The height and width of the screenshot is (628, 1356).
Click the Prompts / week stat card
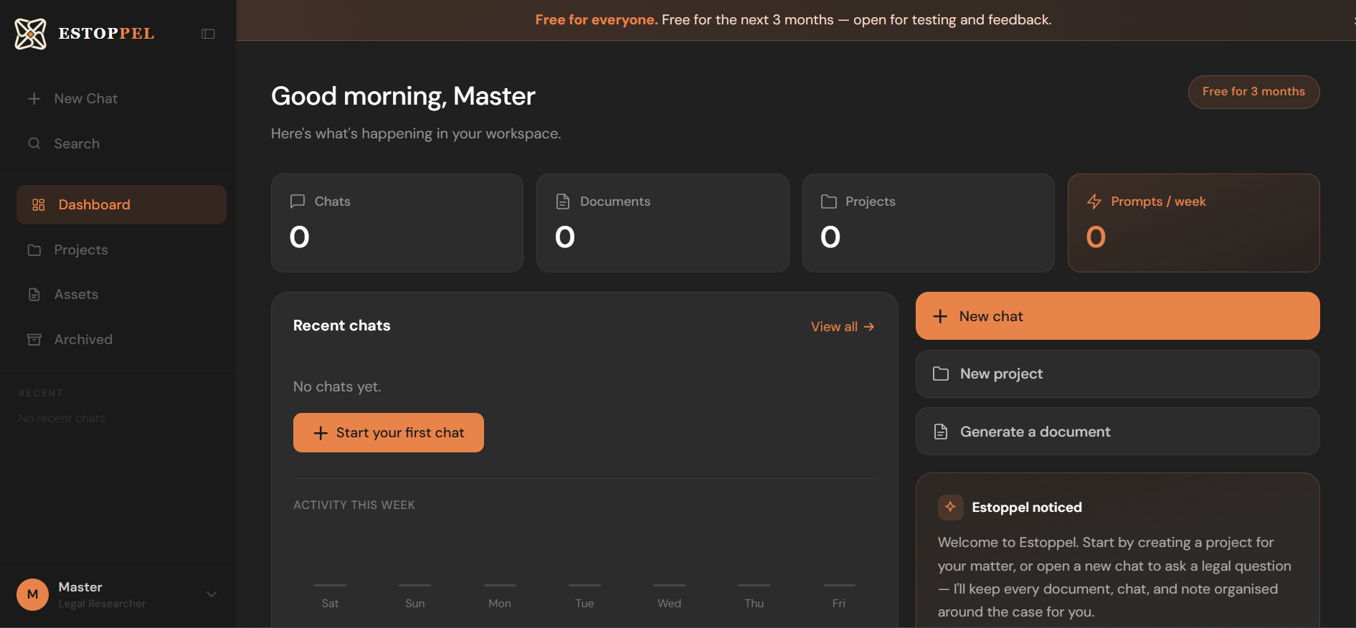[1193, 223]
